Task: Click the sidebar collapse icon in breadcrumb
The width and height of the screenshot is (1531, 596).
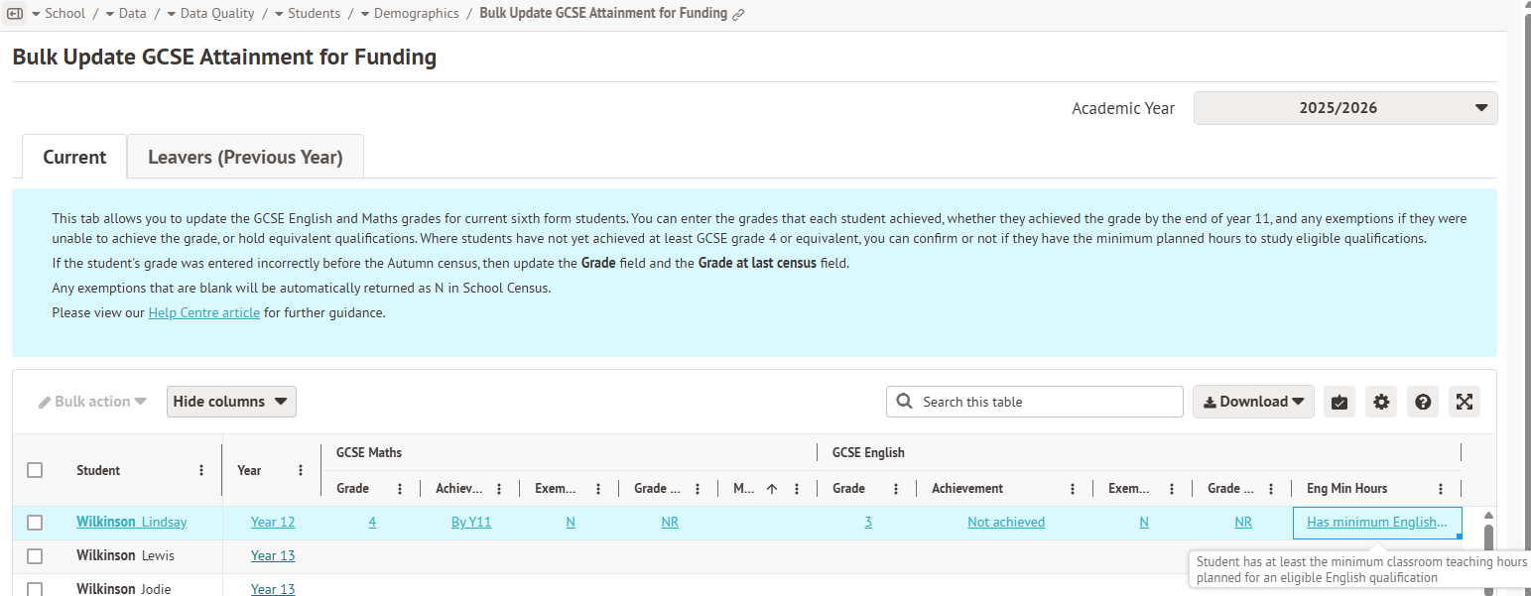Action: point(15,14)
